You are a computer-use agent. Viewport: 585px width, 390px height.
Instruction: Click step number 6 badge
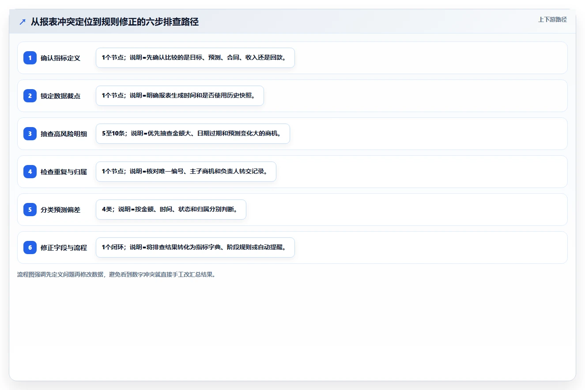pos(30,247)
